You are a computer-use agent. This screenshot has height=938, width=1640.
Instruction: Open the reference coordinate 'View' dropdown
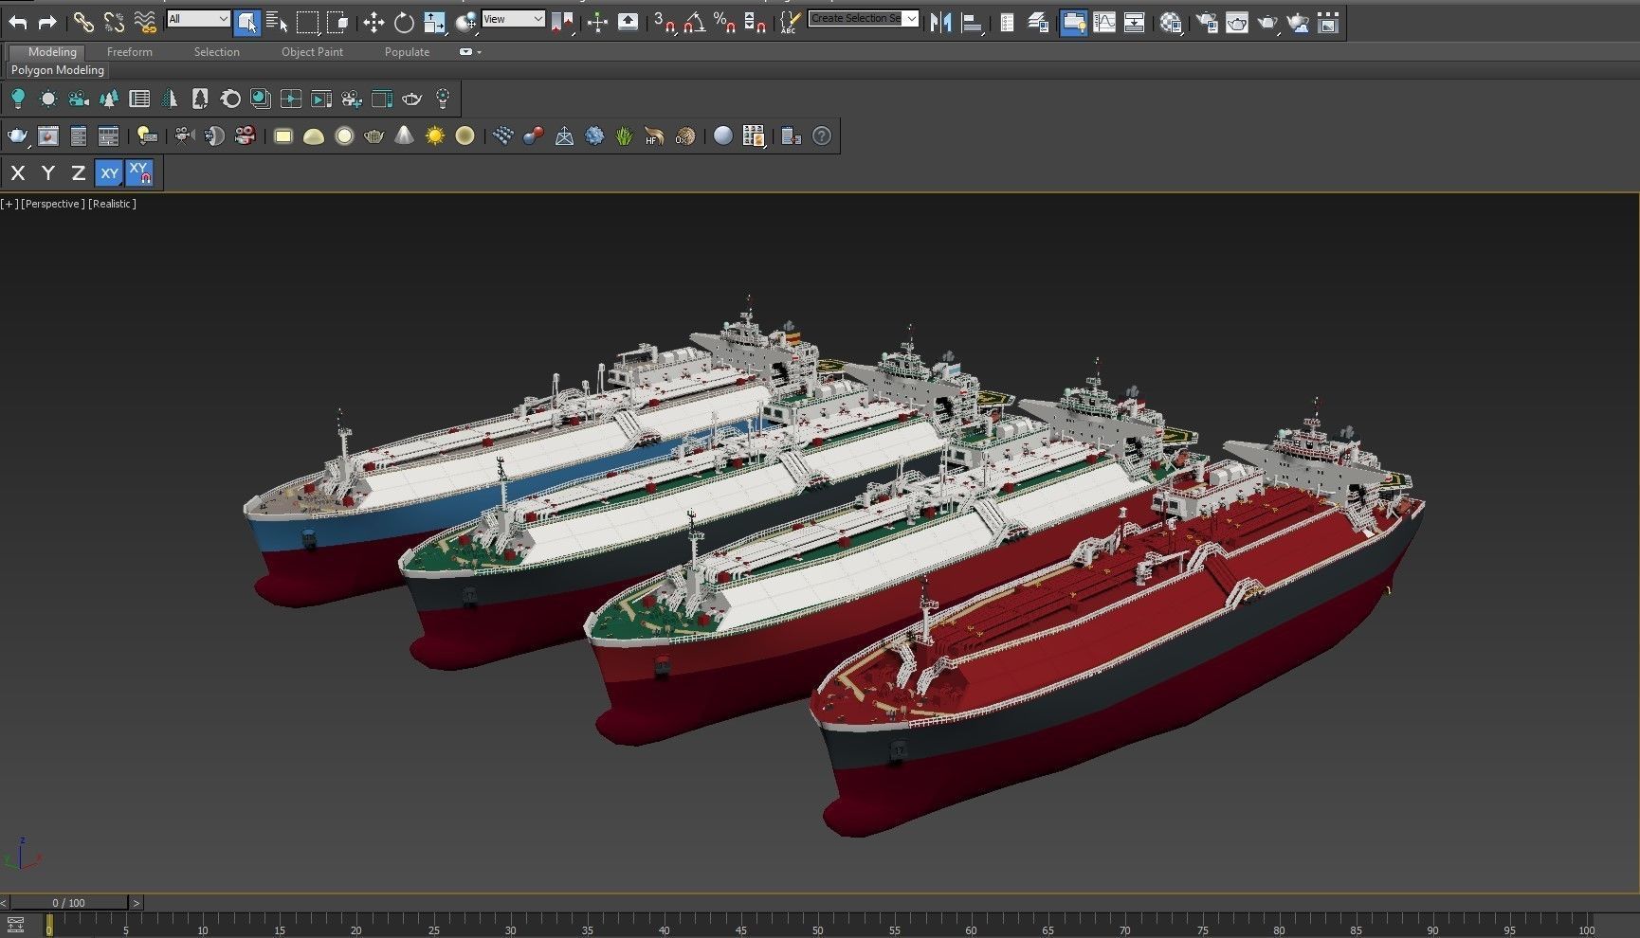(x=513, y=19)
